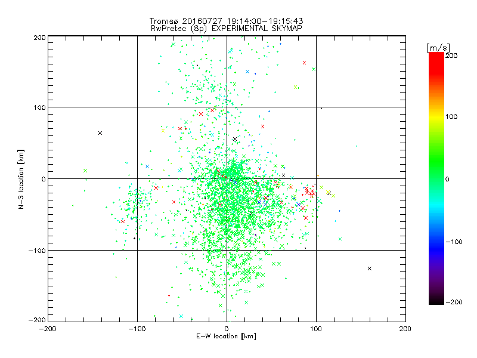Click the '[m/s]' colorbar unit label
The height and width of the screenshot is (358, 477).
click(x=438, y=48)
